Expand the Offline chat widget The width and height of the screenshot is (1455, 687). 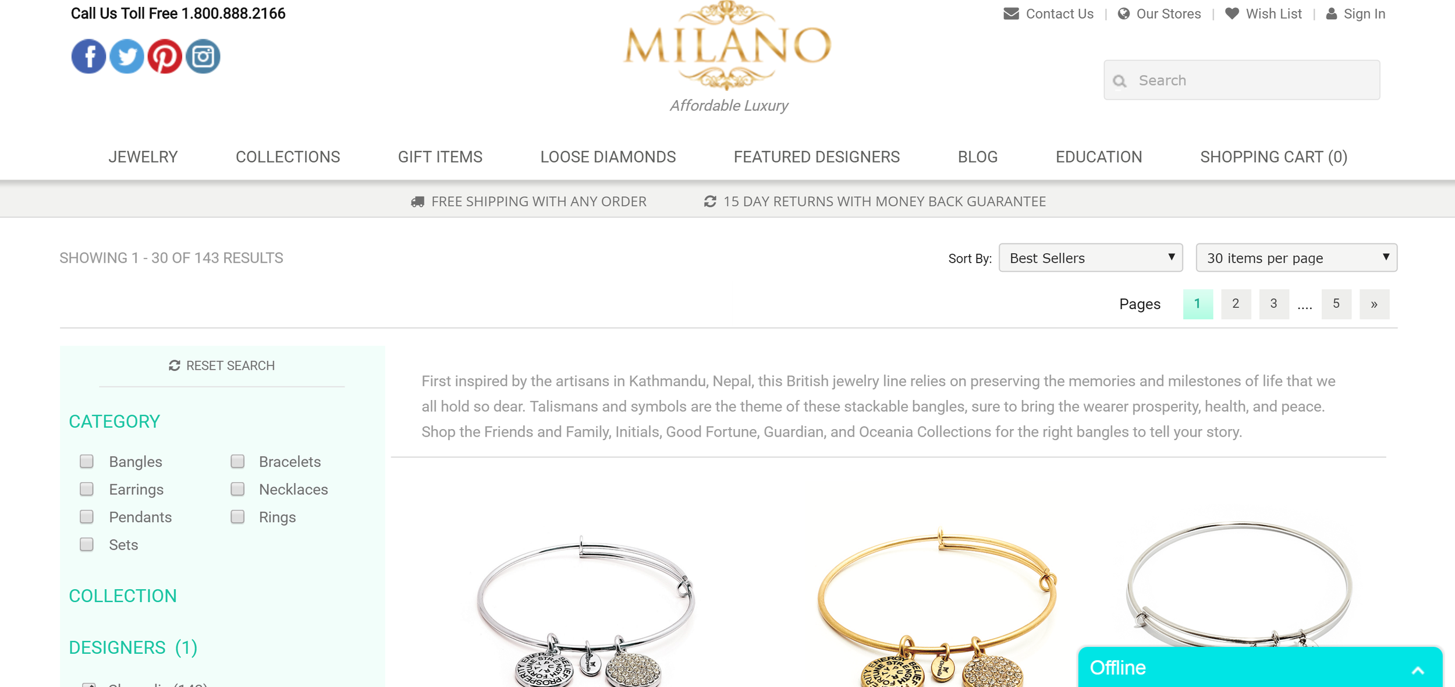pyautogui.click(x=1418, y=670)
